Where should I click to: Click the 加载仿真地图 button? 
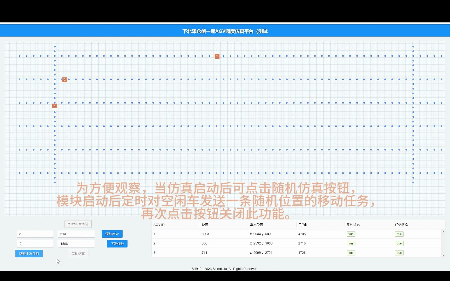click(x=78, y=224)
